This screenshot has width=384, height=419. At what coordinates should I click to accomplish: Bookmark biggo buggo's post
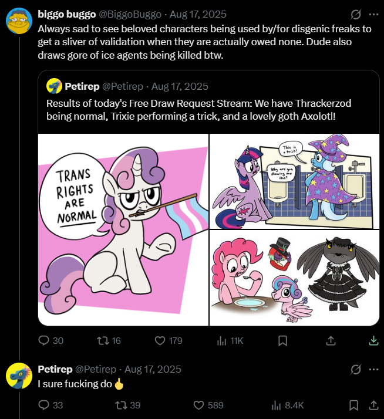tap(282, 340)
